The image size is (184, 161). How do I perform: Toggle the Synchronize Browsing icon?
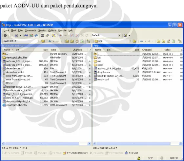point(54,35)
